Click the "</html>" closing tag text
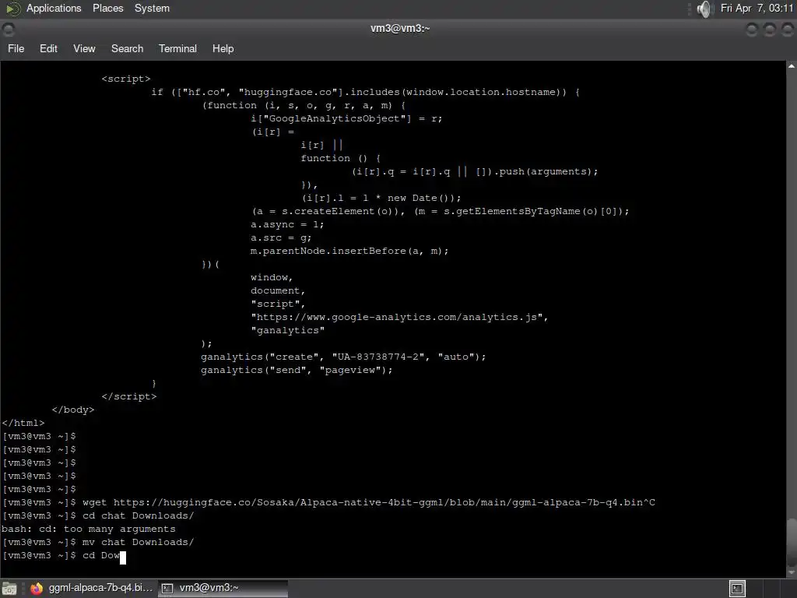The height and width of the screenshot is (598, 797). click(x=23, y=423)
